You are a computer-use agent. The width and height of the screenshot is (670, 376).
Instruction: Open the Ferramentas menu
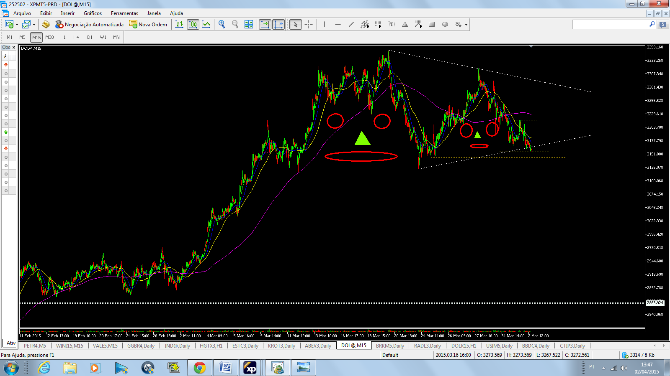pos(124,13)
